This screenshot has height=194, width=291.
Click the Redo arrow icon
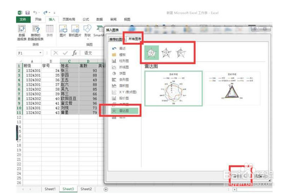[x=45, y=12]
